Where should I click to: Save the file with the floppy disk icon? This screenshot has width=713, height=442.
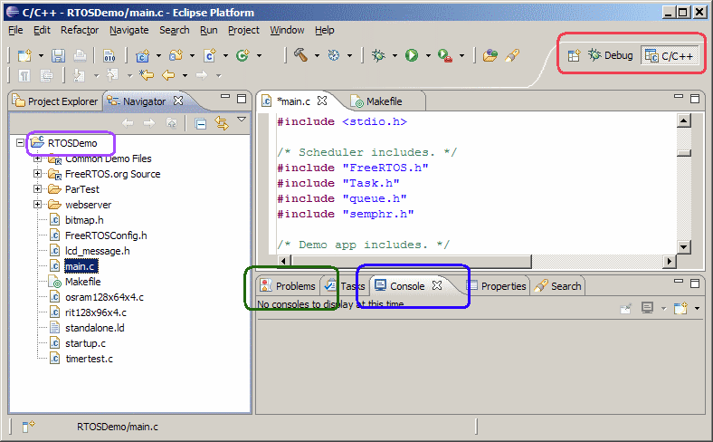tap(58, 55)
